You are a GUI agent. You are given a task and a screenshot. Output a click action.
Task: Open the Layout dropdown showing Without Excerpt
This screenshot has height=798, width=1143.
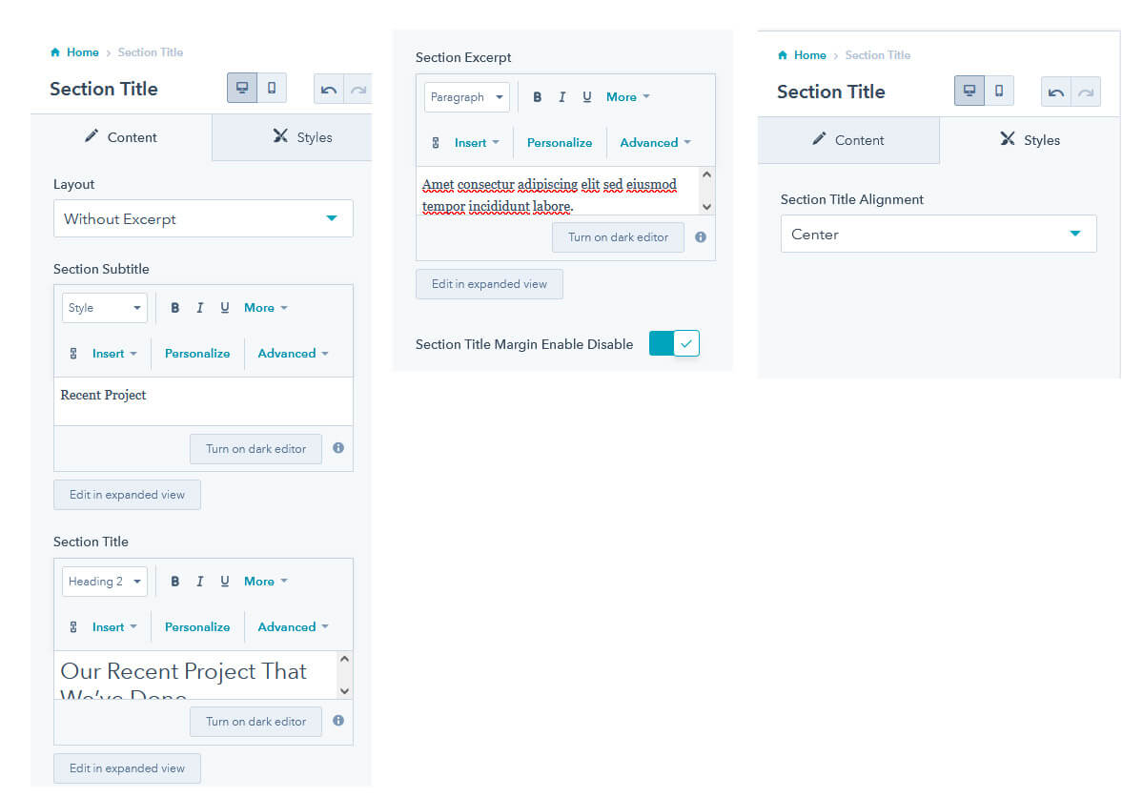(x=203, y=219)
